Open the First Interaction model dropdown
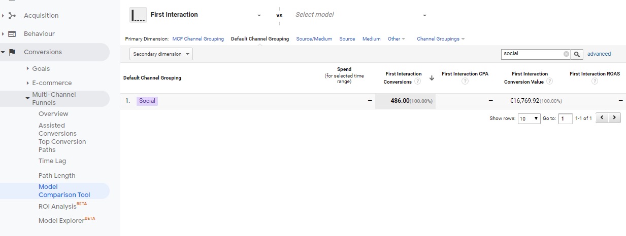Screen dimensions: 626x236 coord(259,15)
